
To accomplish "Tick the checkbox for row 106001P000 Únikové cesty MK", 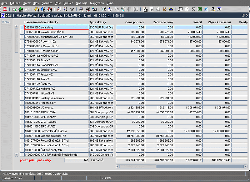I will pos(22,150).
